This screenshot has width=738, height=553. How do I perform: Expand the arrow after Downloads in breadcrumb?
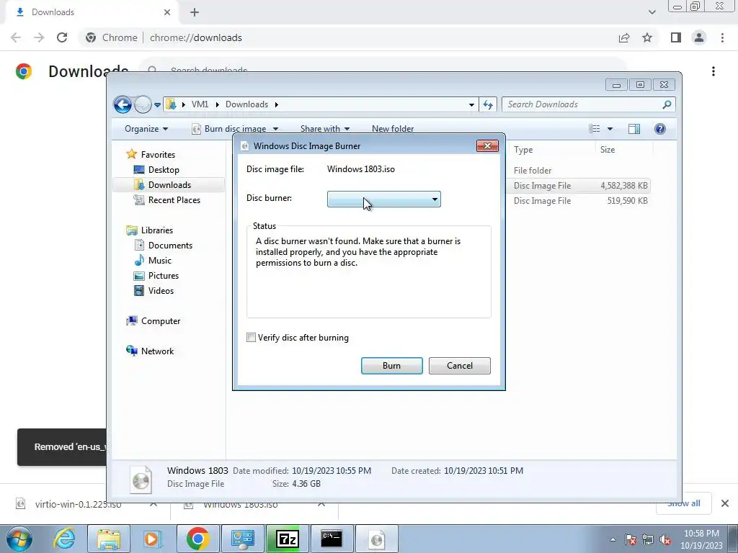(277, 104)
